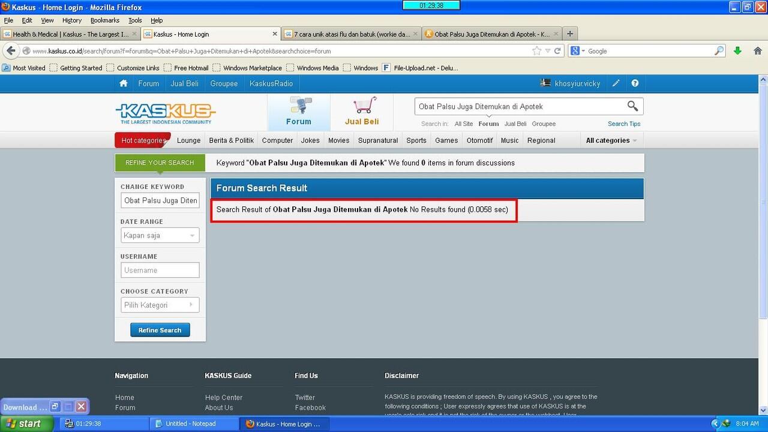Open Twitter footer link

coord(305,397)
